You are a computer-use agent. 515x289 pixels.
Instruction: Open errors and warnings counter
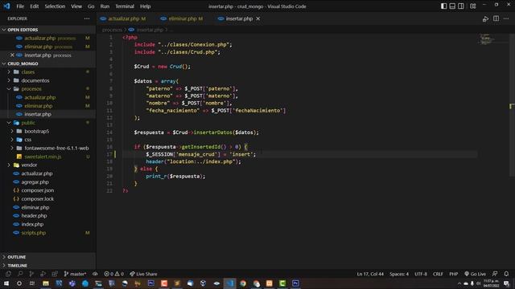tap(113, 274)
